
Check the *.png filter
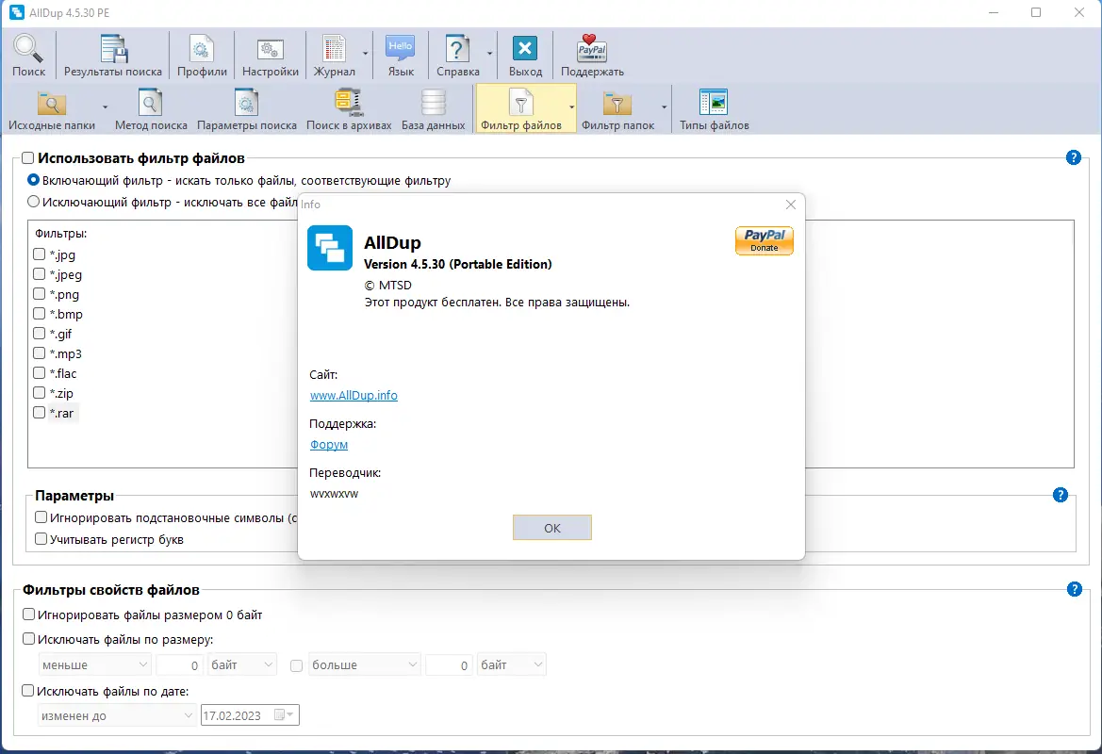(40, 294)
